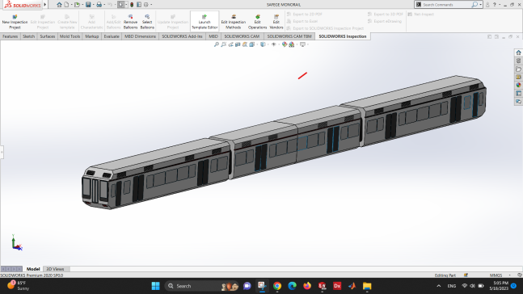Open the Design Library task pane icon

point(518,61)
